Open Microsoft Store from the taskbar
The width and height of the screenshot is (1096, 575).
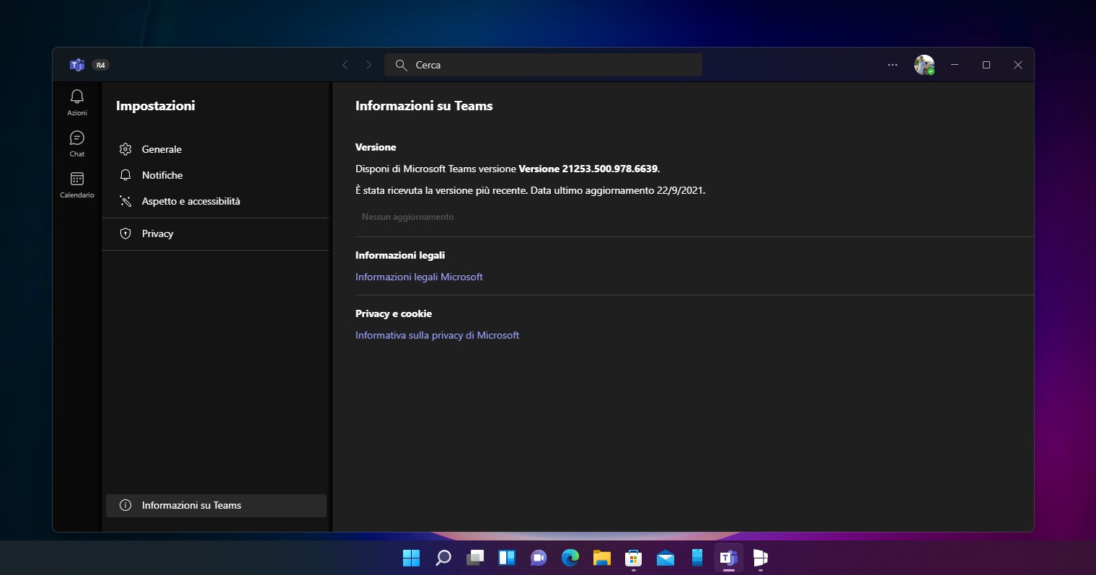pos(634,558)
